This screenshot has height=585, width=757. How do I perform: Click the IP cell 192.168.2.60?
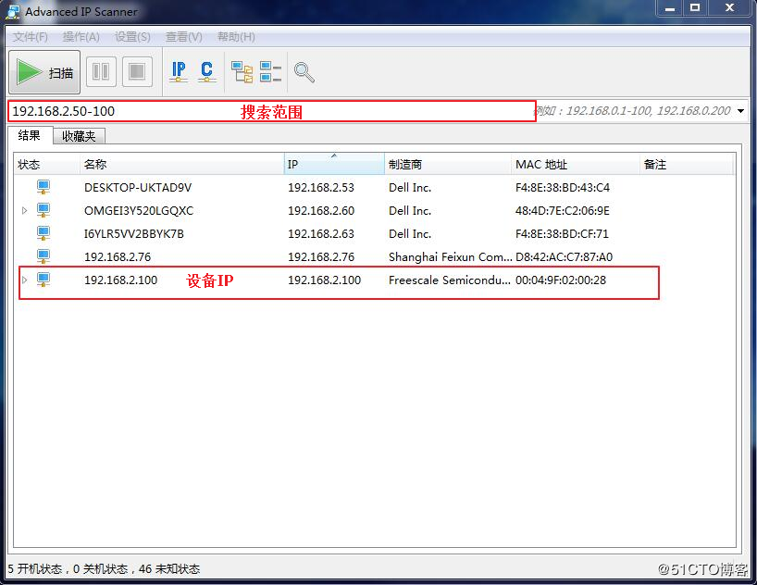(x=321, y=211)
